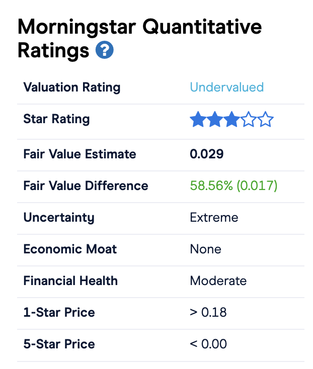
Task: Select the Fair Value Difference label
Action: tap(86, 186)
